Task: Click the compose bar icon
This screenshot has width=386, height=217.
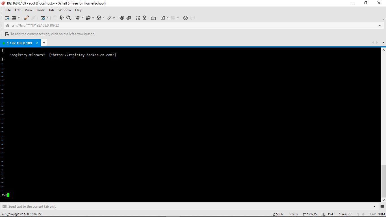Action: pos(4,207)
